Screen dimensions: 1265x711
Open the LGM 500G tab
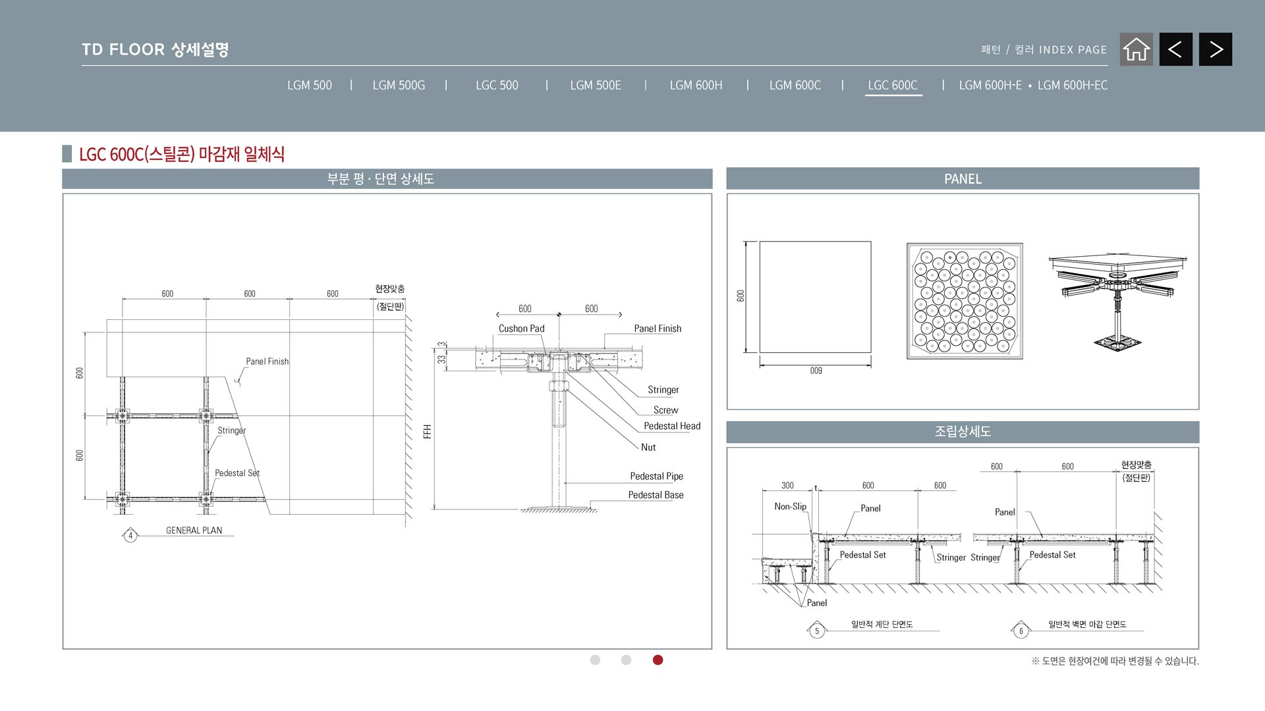click(x=399, y=86)
